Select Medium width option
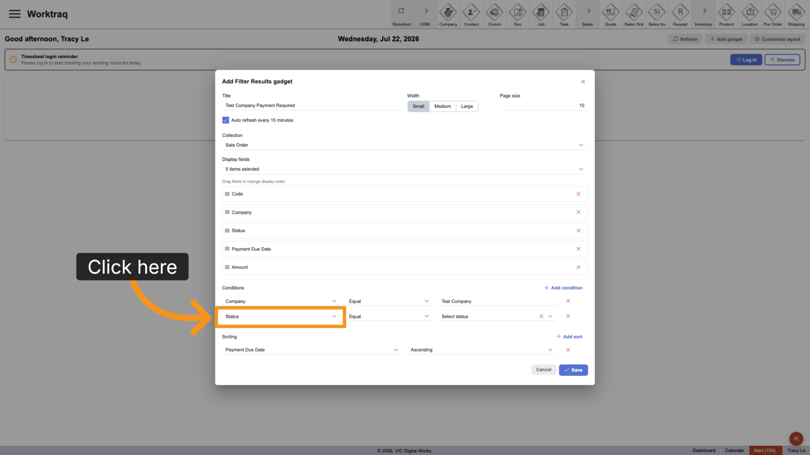Screen dimensions: 810x455 tap(443, 106)
